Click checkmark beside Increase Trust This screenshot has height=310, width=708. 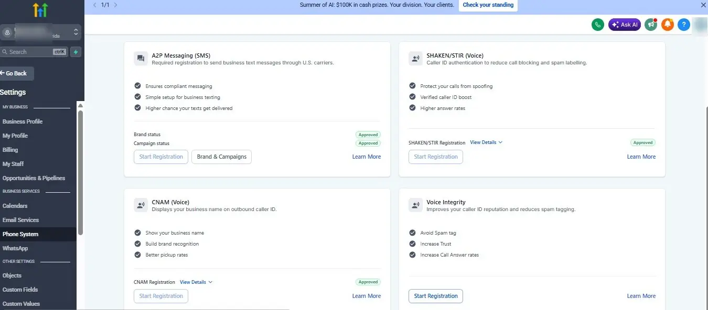(412, 243)
